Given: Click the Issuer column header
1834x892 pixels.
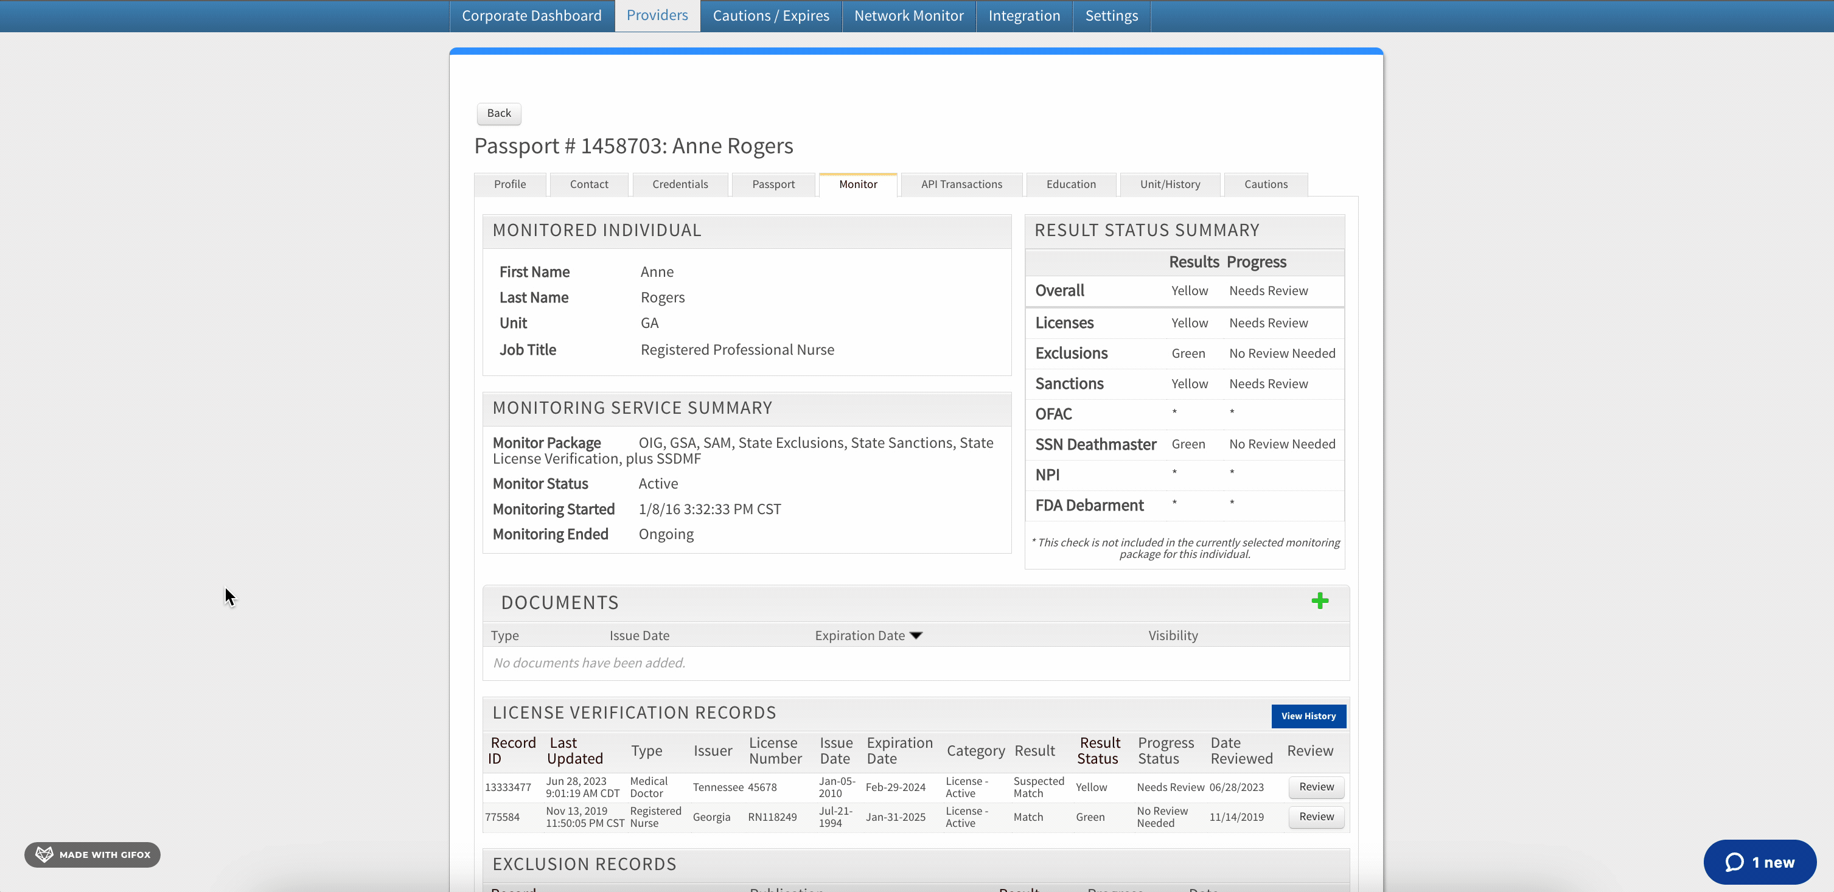Looking at the screenshot, I should coord(713,750).
